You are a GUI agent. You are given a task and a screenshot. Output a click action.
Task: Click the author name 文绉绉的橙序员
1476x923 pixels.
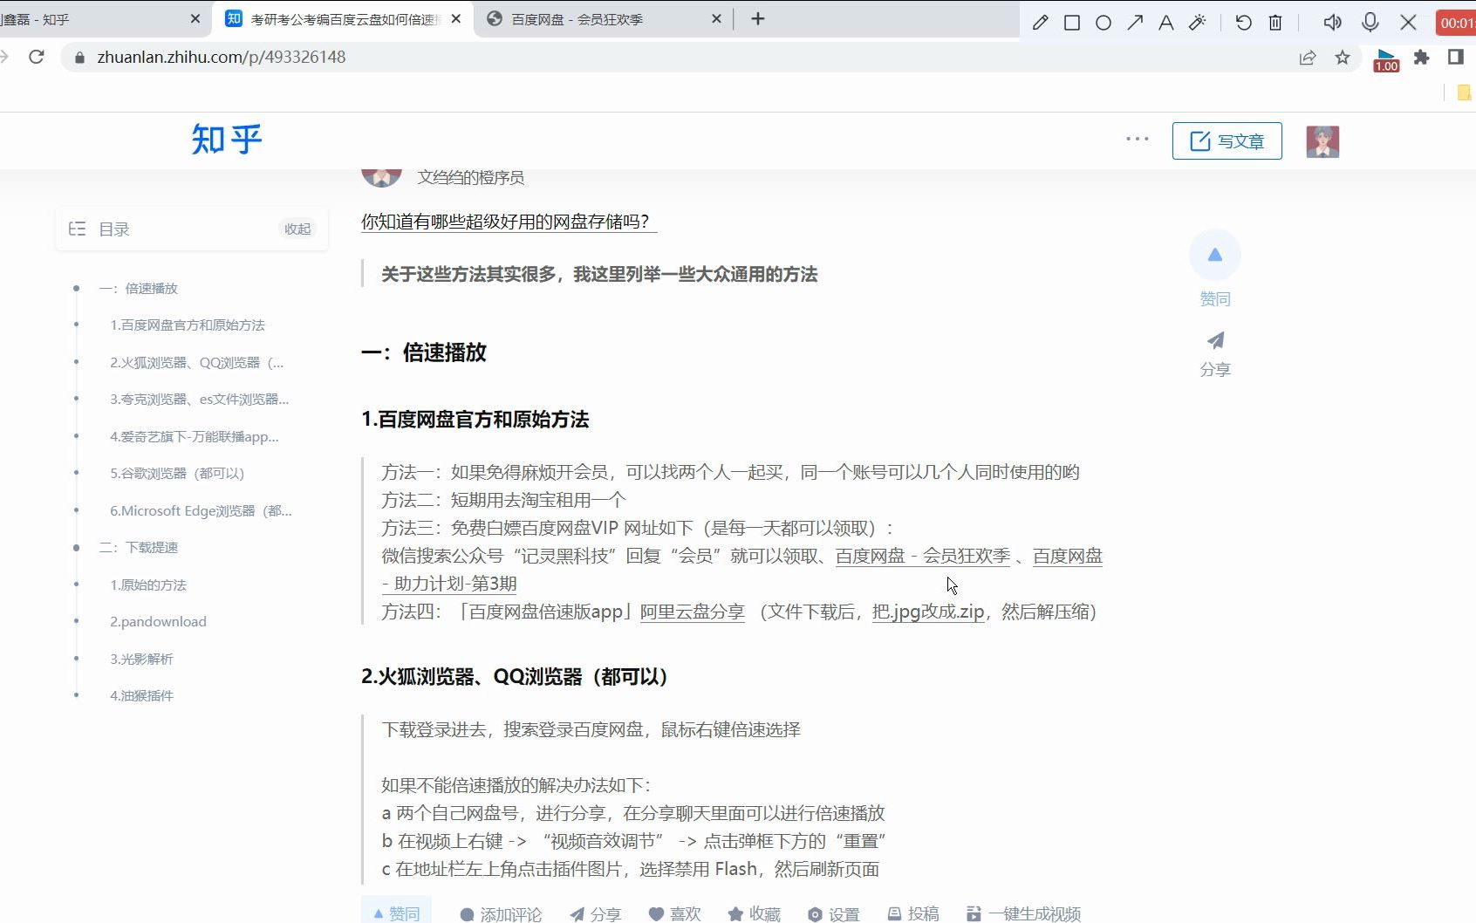(x=470, y=177)
